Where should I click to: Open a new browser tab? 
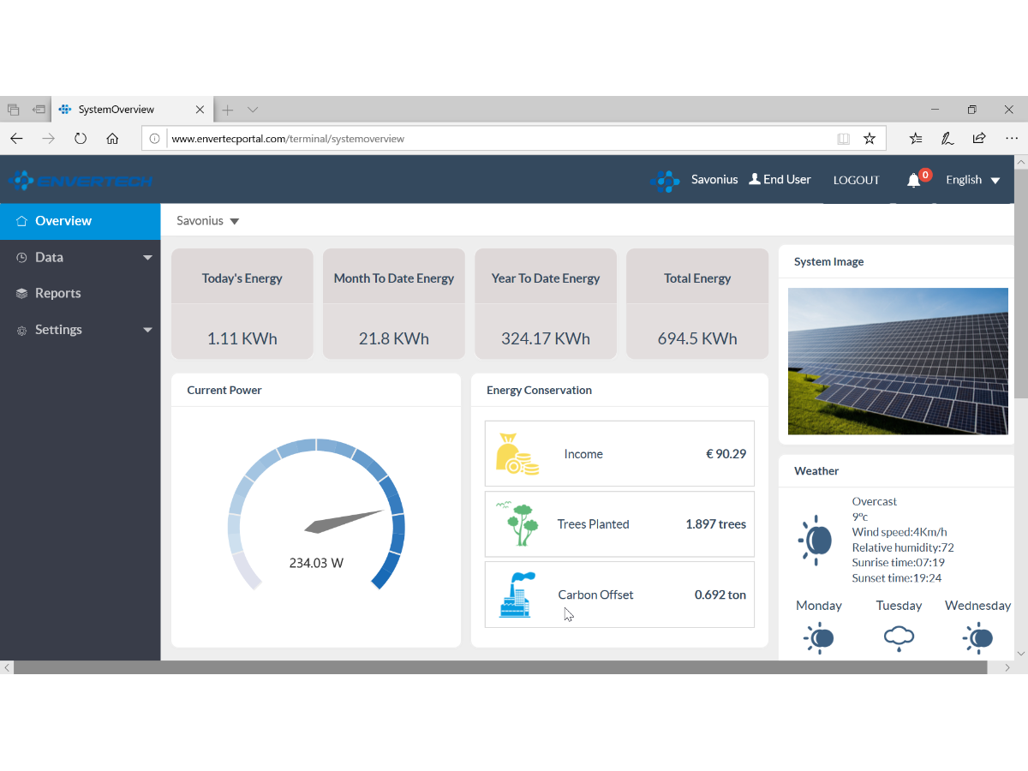[228, 110]
